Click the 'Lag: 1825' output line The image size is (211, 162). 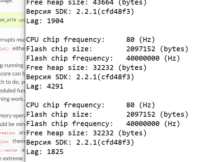pos(45,152)
